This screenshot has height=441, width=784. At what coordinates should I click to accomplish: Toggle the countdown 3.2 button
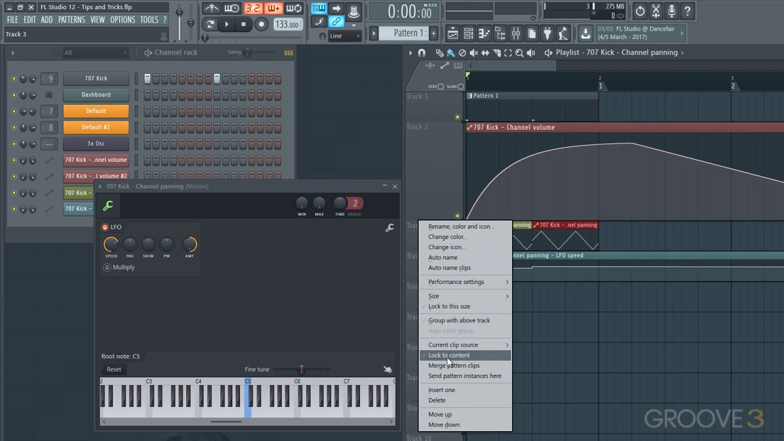coord(252,9)
